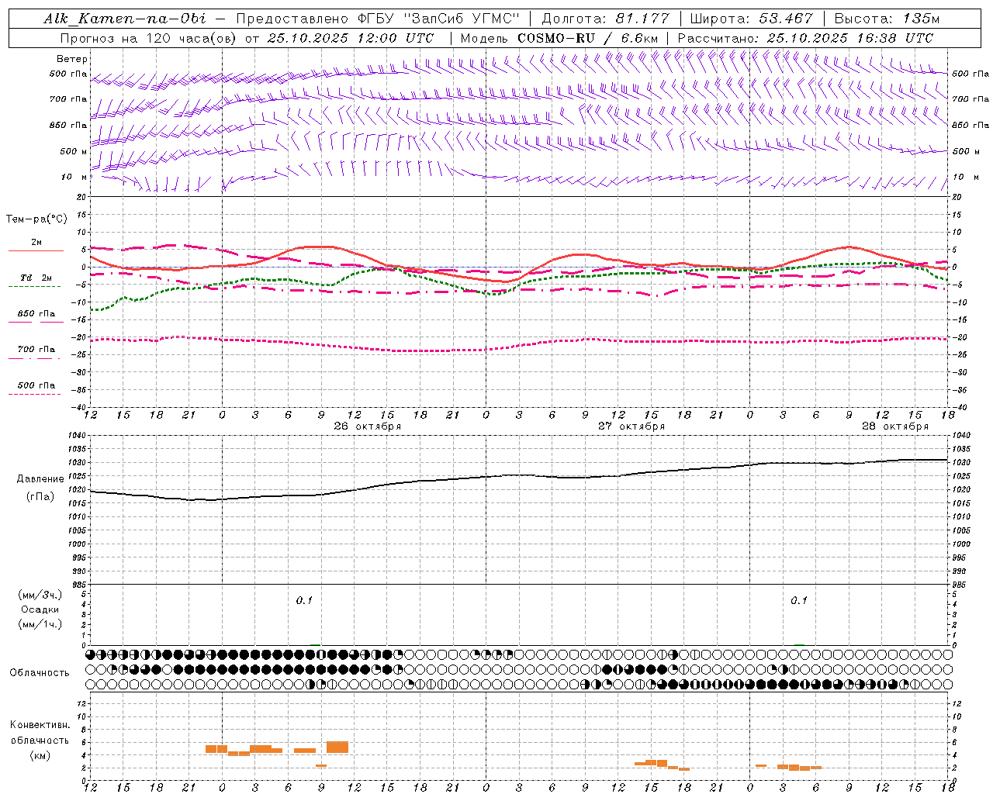Click the 700 гПа temperature legend entry
This screenshot has height=794, width=993.
(36, 350)
